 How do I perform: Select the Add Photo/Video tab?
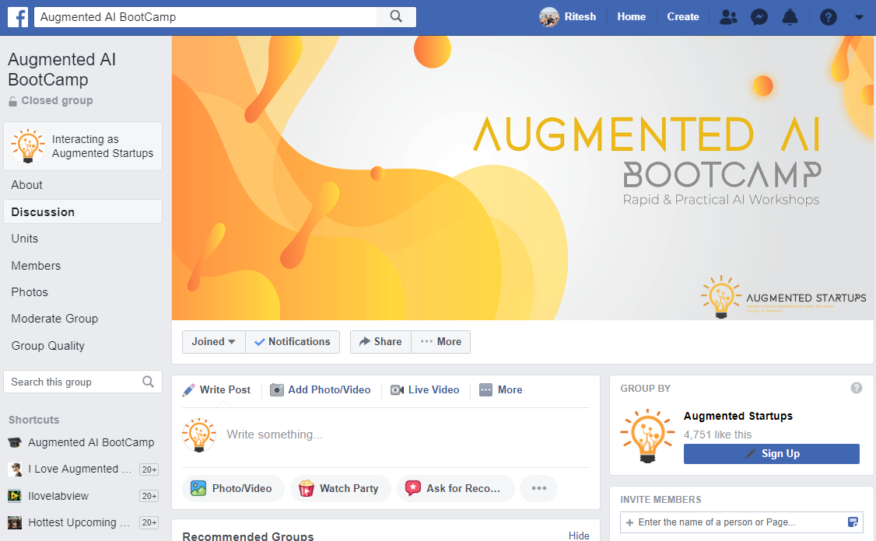(321, 389)
